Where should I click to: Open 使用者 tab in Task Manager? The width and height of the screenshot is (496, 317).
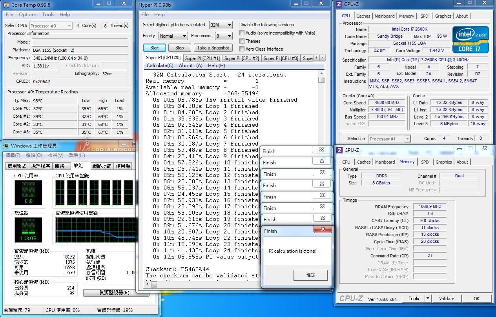[123, 166]
